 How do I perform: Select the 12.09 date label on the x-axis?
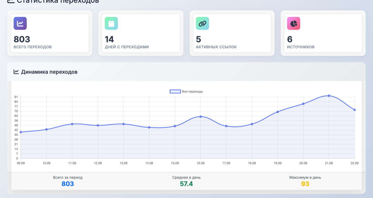click(x=98, y=163)
